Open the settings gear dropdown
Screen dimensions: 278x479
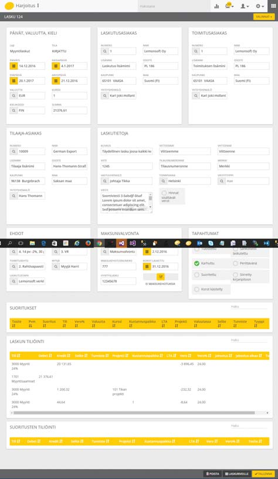(x=260, y=6)
